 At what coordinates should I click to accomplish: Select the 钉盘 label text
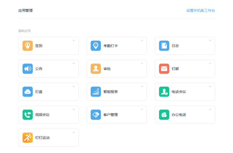[39, 92]
